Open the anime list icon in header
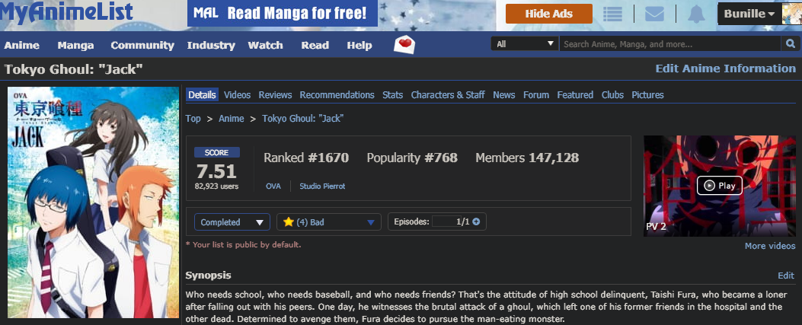 (x=612, y=14)
